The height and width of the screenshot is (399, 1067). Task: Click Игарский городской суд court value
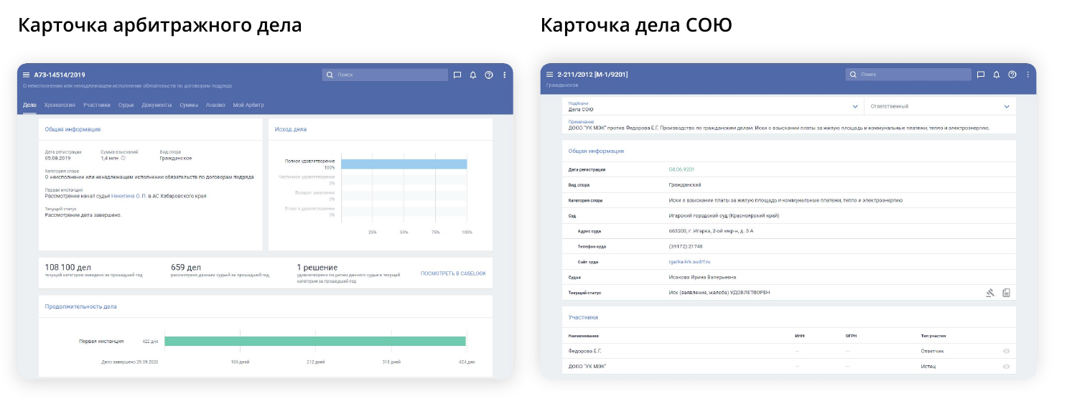coord(724,215)
